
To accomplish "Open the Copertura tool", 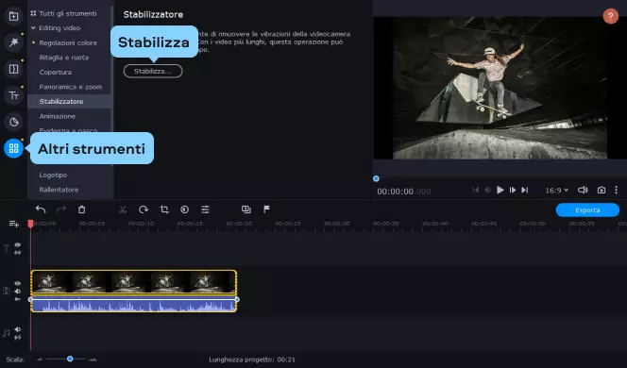I will pos(56,73).
